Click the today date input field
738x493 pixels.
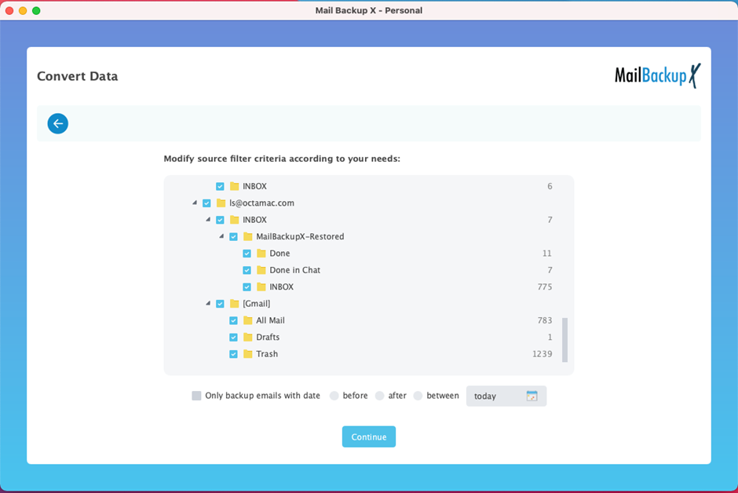[x=506, y=396]
